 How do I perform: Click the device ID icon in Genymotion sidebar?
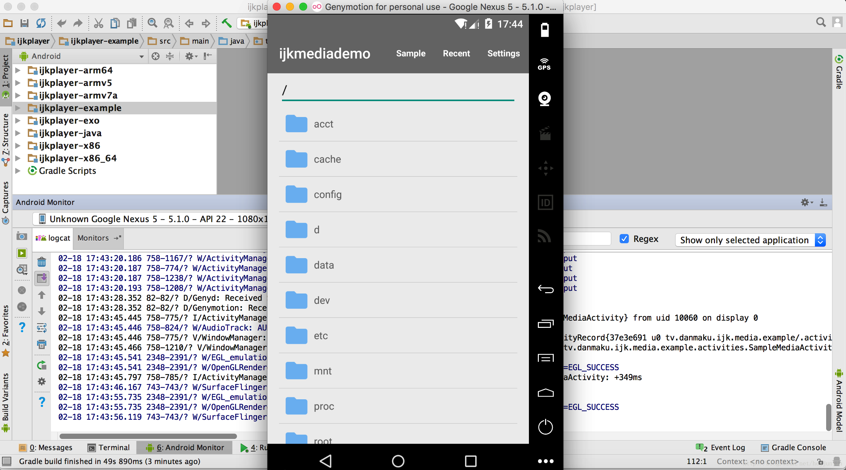point(545,203)
